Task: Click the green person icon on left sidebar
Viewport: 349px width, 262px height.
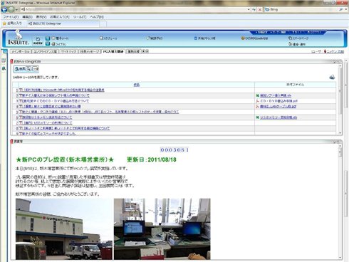Action: click(x=4, y=68)
